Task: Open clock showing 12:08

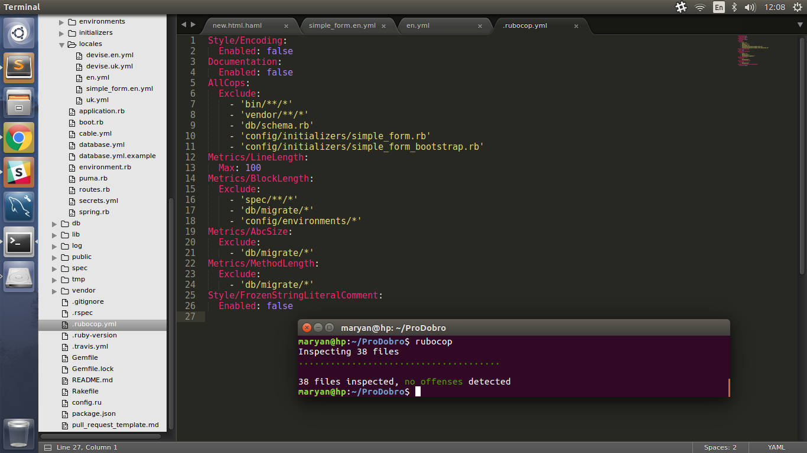Action: click(775, 7)
